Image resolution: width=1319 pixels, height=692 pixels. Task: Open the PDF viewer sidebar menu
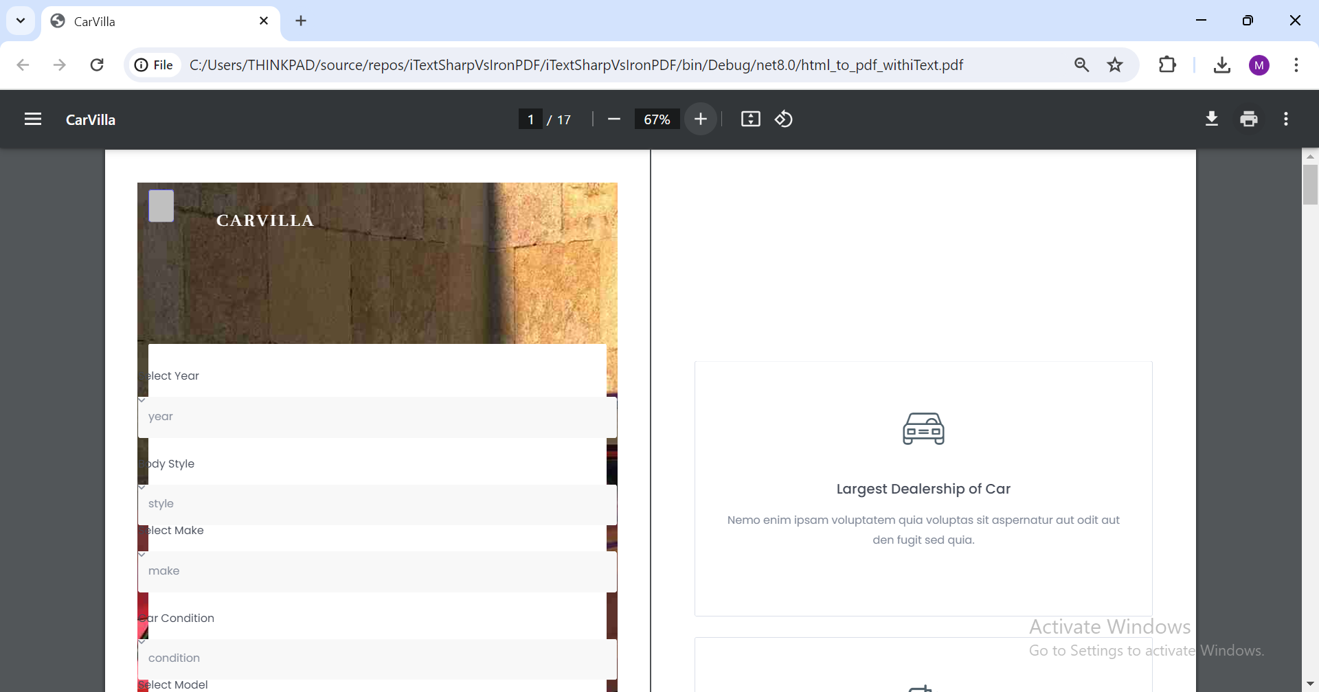[33, 119]
